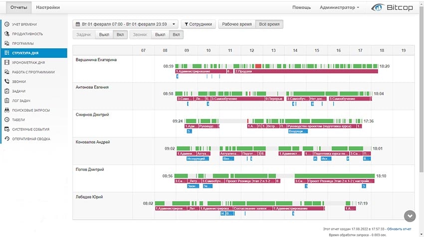Click the Обновить отчет link
The image size is (424, 237).
(x=399, y=228)
